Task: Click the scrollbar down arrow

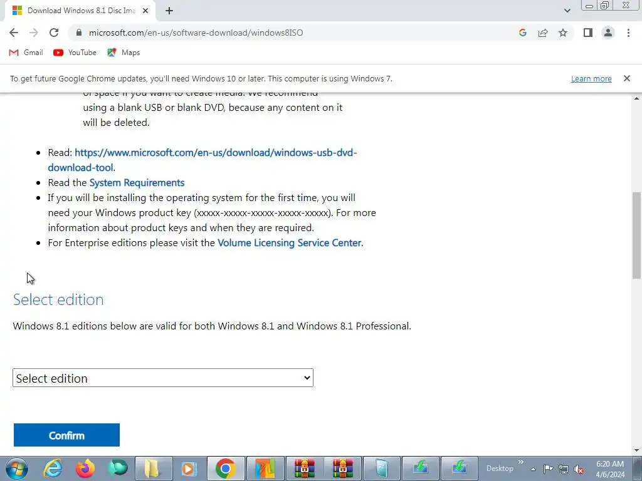Action: click(x=636, y=451)
